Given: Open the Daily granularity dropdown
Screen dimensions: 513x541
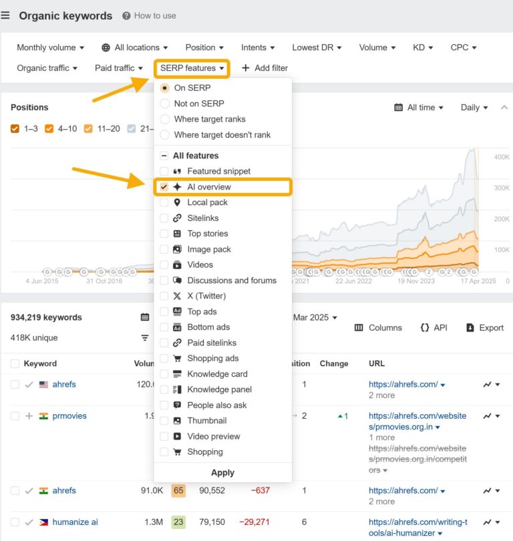Looking at the screenshot, I should [473, 107].
